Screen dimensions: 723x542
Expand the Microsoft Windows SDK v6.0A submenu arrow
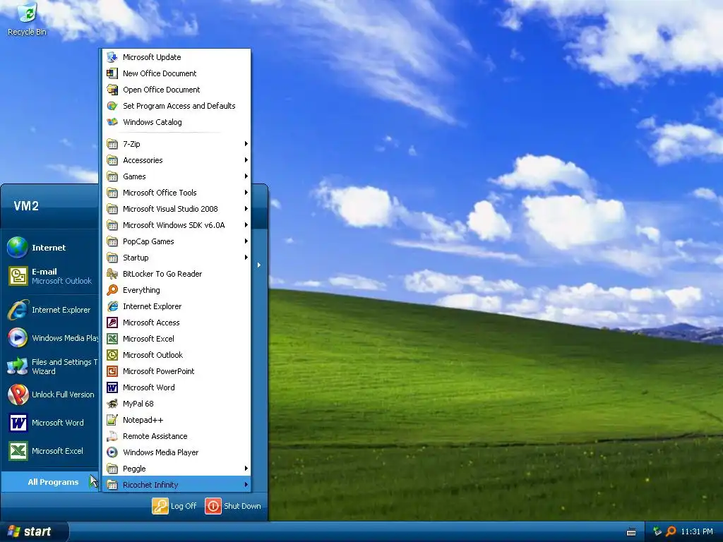click(x=246, y=225)
